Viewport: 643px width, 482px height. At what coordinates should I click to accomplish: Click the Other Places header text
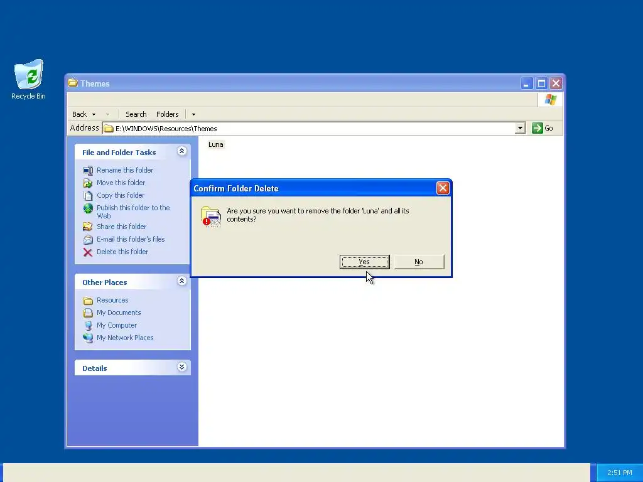coord(105,282)
